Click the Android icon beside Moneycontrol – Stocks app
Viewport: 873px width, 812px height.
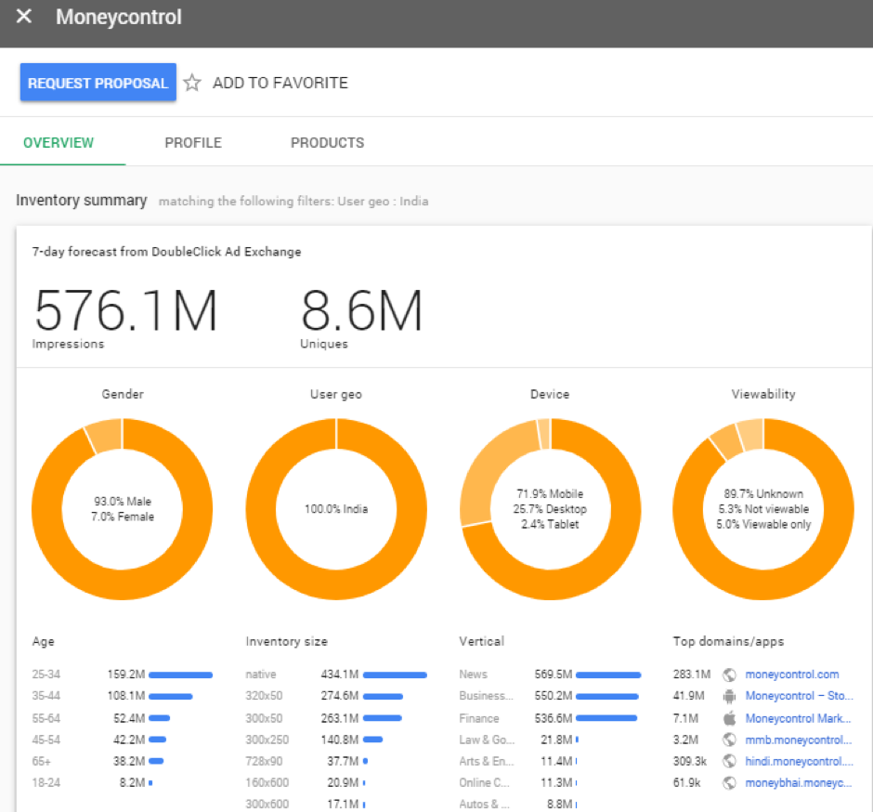click(730, 695)
